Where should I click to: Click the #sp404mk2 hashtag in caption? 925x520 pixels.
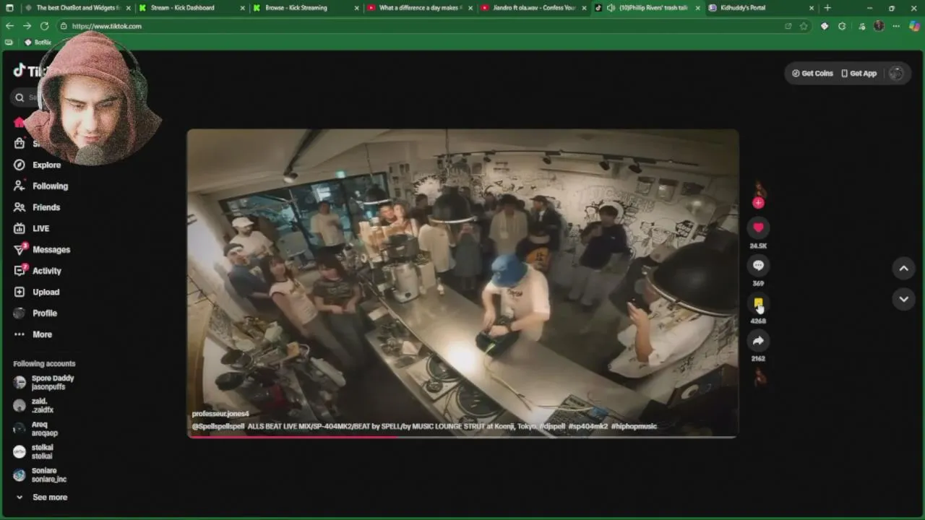pos(588,426)
